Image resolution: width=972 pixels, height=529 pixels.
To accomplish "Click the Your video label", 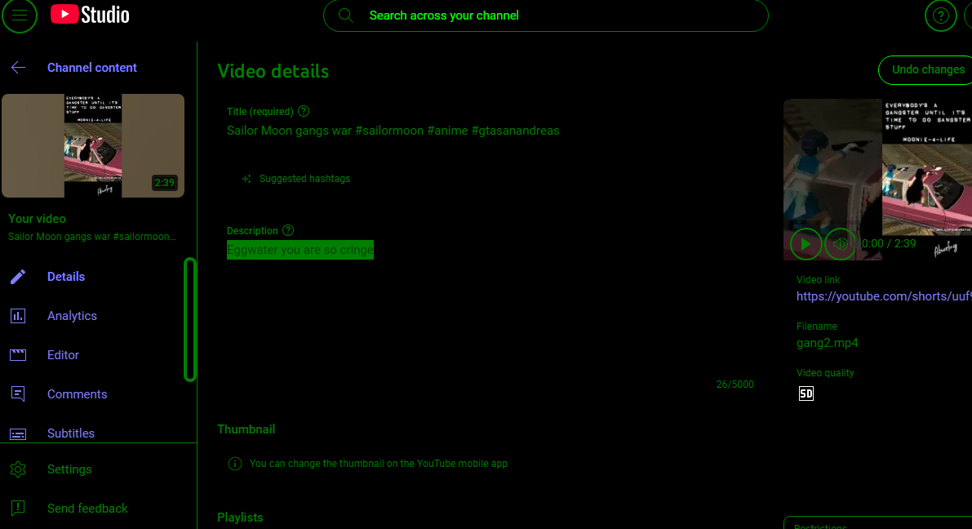I will pos(37,219).
